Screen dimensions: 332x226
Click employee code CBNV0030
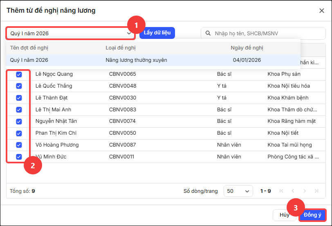123,98
